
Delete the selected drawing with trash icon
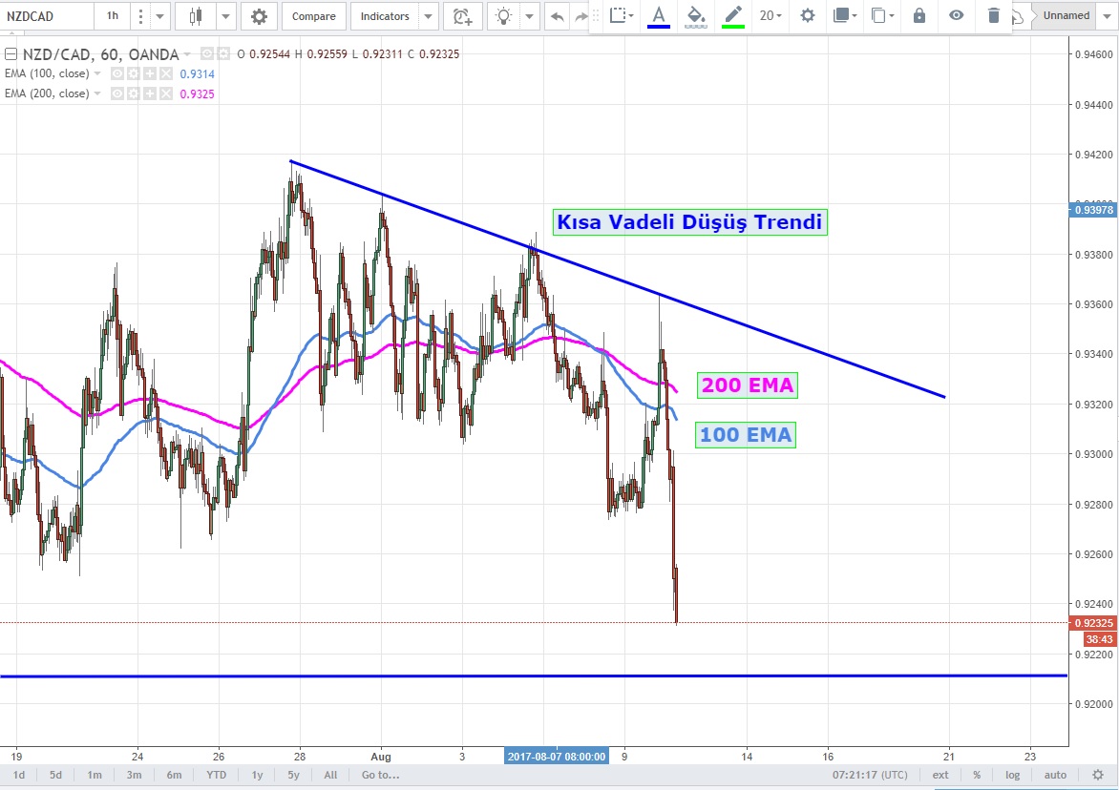pos(994,15)
